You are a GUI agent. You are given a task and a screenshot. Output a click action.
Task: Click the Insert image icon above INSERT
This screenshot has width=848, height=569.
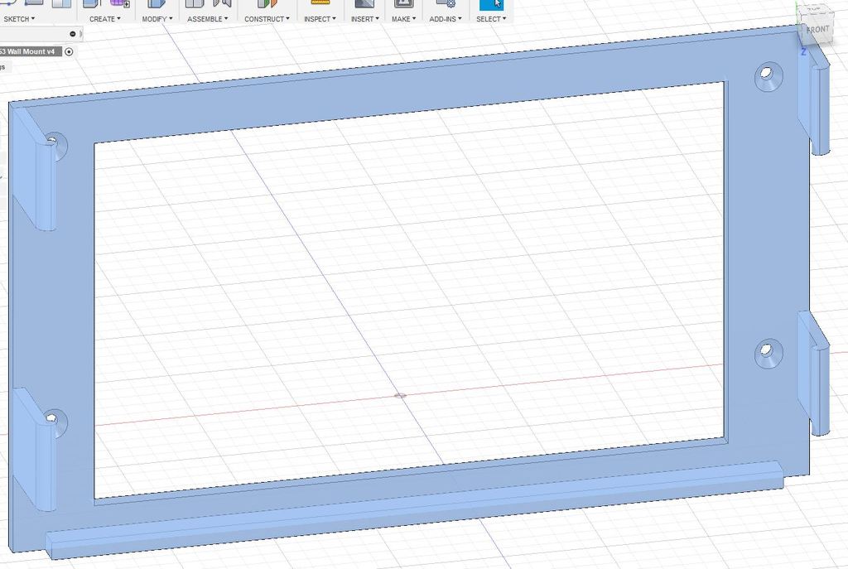click(x=364, y=4)
